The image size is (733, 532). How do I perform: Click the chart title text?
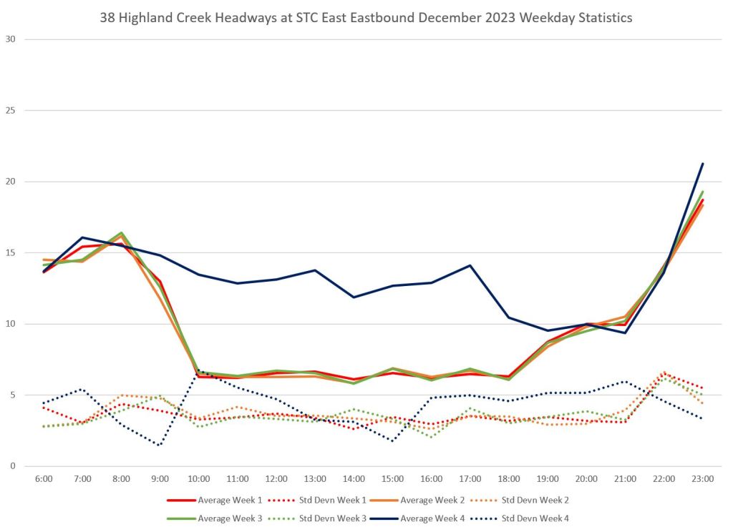[366, 18]
